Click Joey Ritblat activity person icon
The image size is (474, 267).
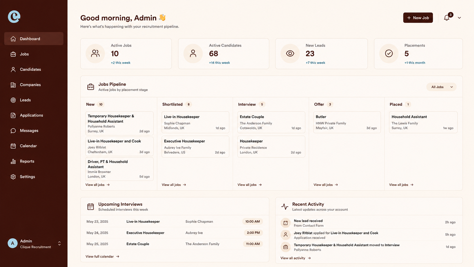pyautogui.click(x=285, y=235)
